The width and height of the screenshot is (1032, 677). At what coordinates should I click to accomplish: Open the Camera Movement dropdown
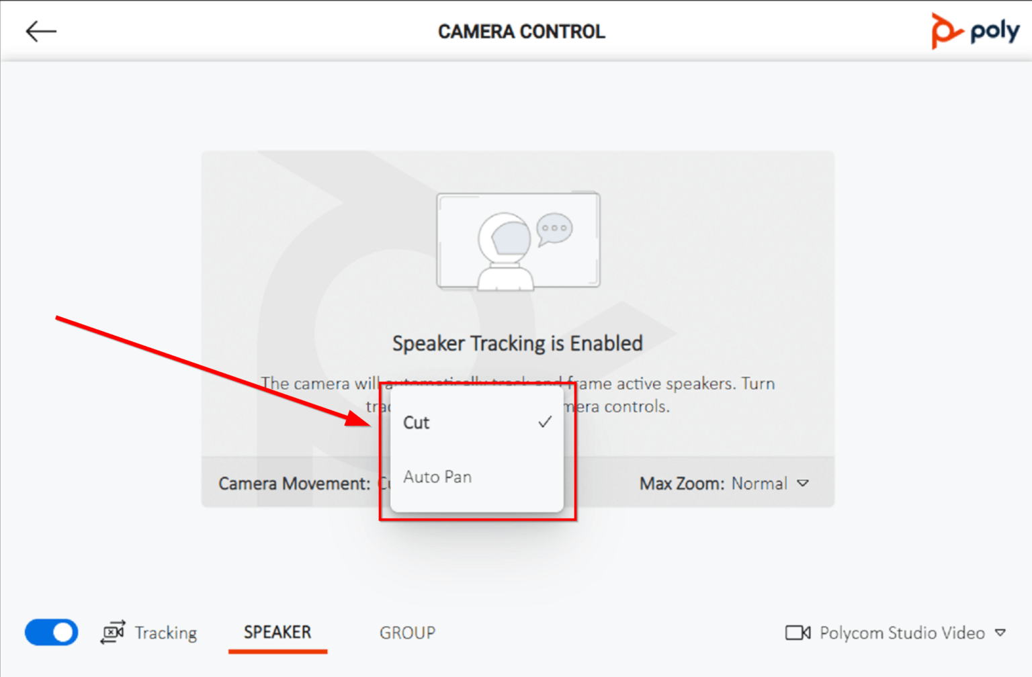coord(383,484)
